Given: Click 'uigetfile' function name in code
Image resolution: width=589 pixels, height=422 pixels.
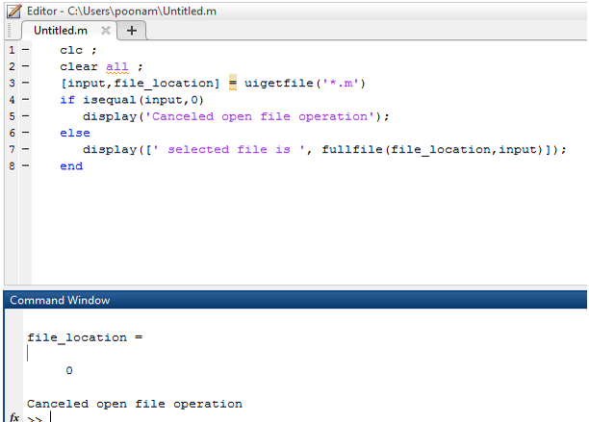Looking at the screenshot, I should (279, 83).
